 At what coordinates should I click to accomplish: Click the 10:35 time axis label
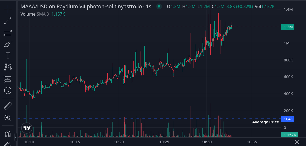pyautogui.click(x=251, y=142)
